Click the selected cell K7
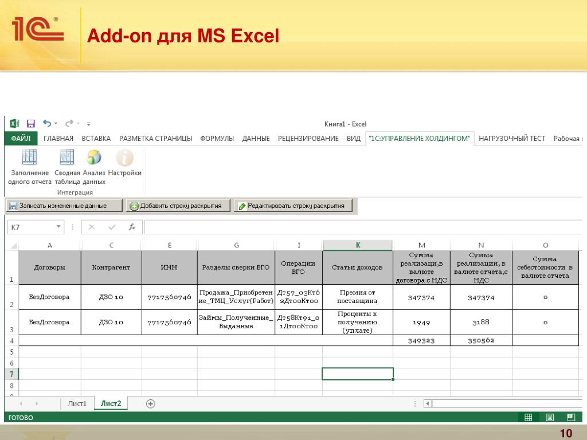The height and width of the screenshot is (440, 587). tap(358, 374)
